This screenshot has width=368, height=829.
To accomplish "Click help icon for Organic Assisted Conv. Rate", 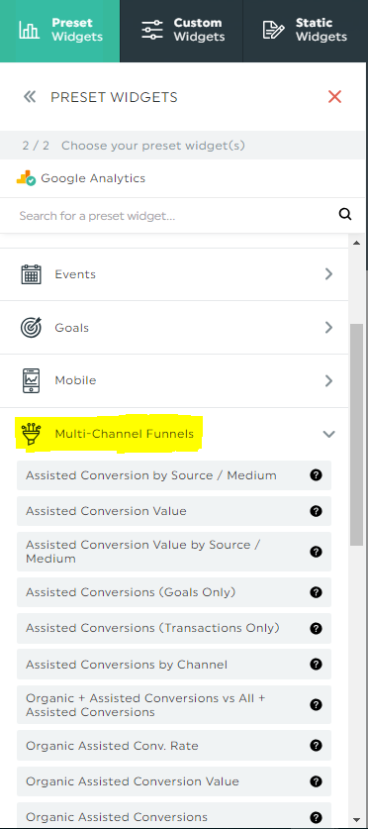I will tap(316, 746).
